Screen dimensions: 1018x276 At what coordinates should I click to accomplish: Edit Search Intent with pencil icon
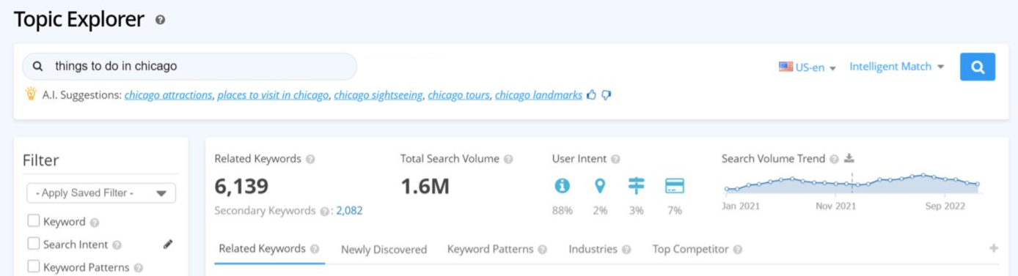click(168, 245)
